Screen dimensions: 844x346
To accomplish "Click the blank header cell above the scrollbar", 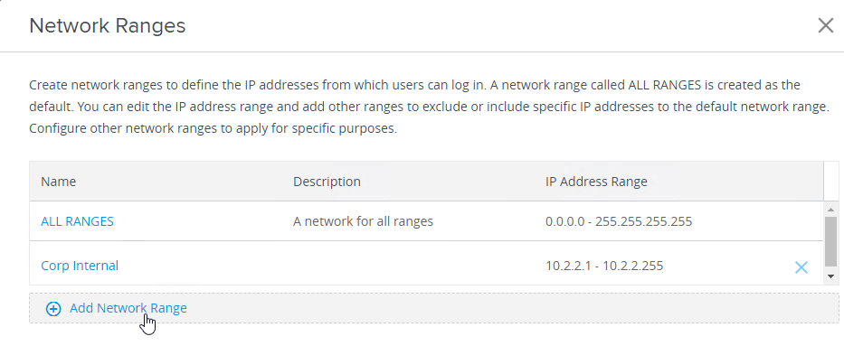I will pyautogui.click(x=831, y=182).
